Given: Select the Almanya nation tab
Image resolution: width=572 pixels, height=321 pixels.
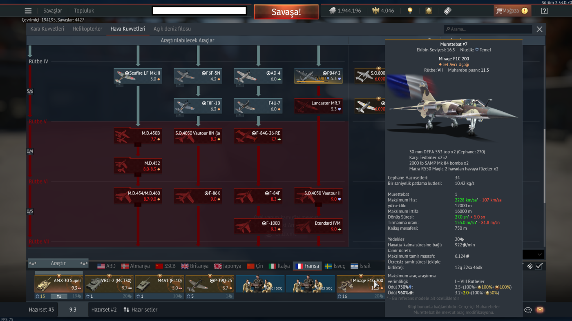Looking at the screenshot, I should click(136, 266).
